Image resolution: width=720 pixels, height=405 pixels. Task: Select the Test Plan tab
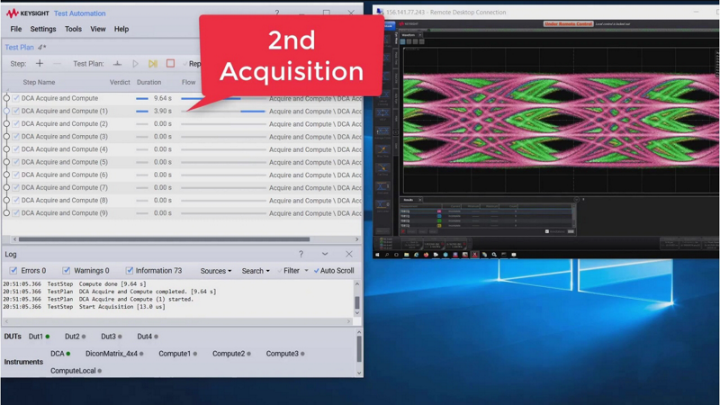click(x=19, y=48)
